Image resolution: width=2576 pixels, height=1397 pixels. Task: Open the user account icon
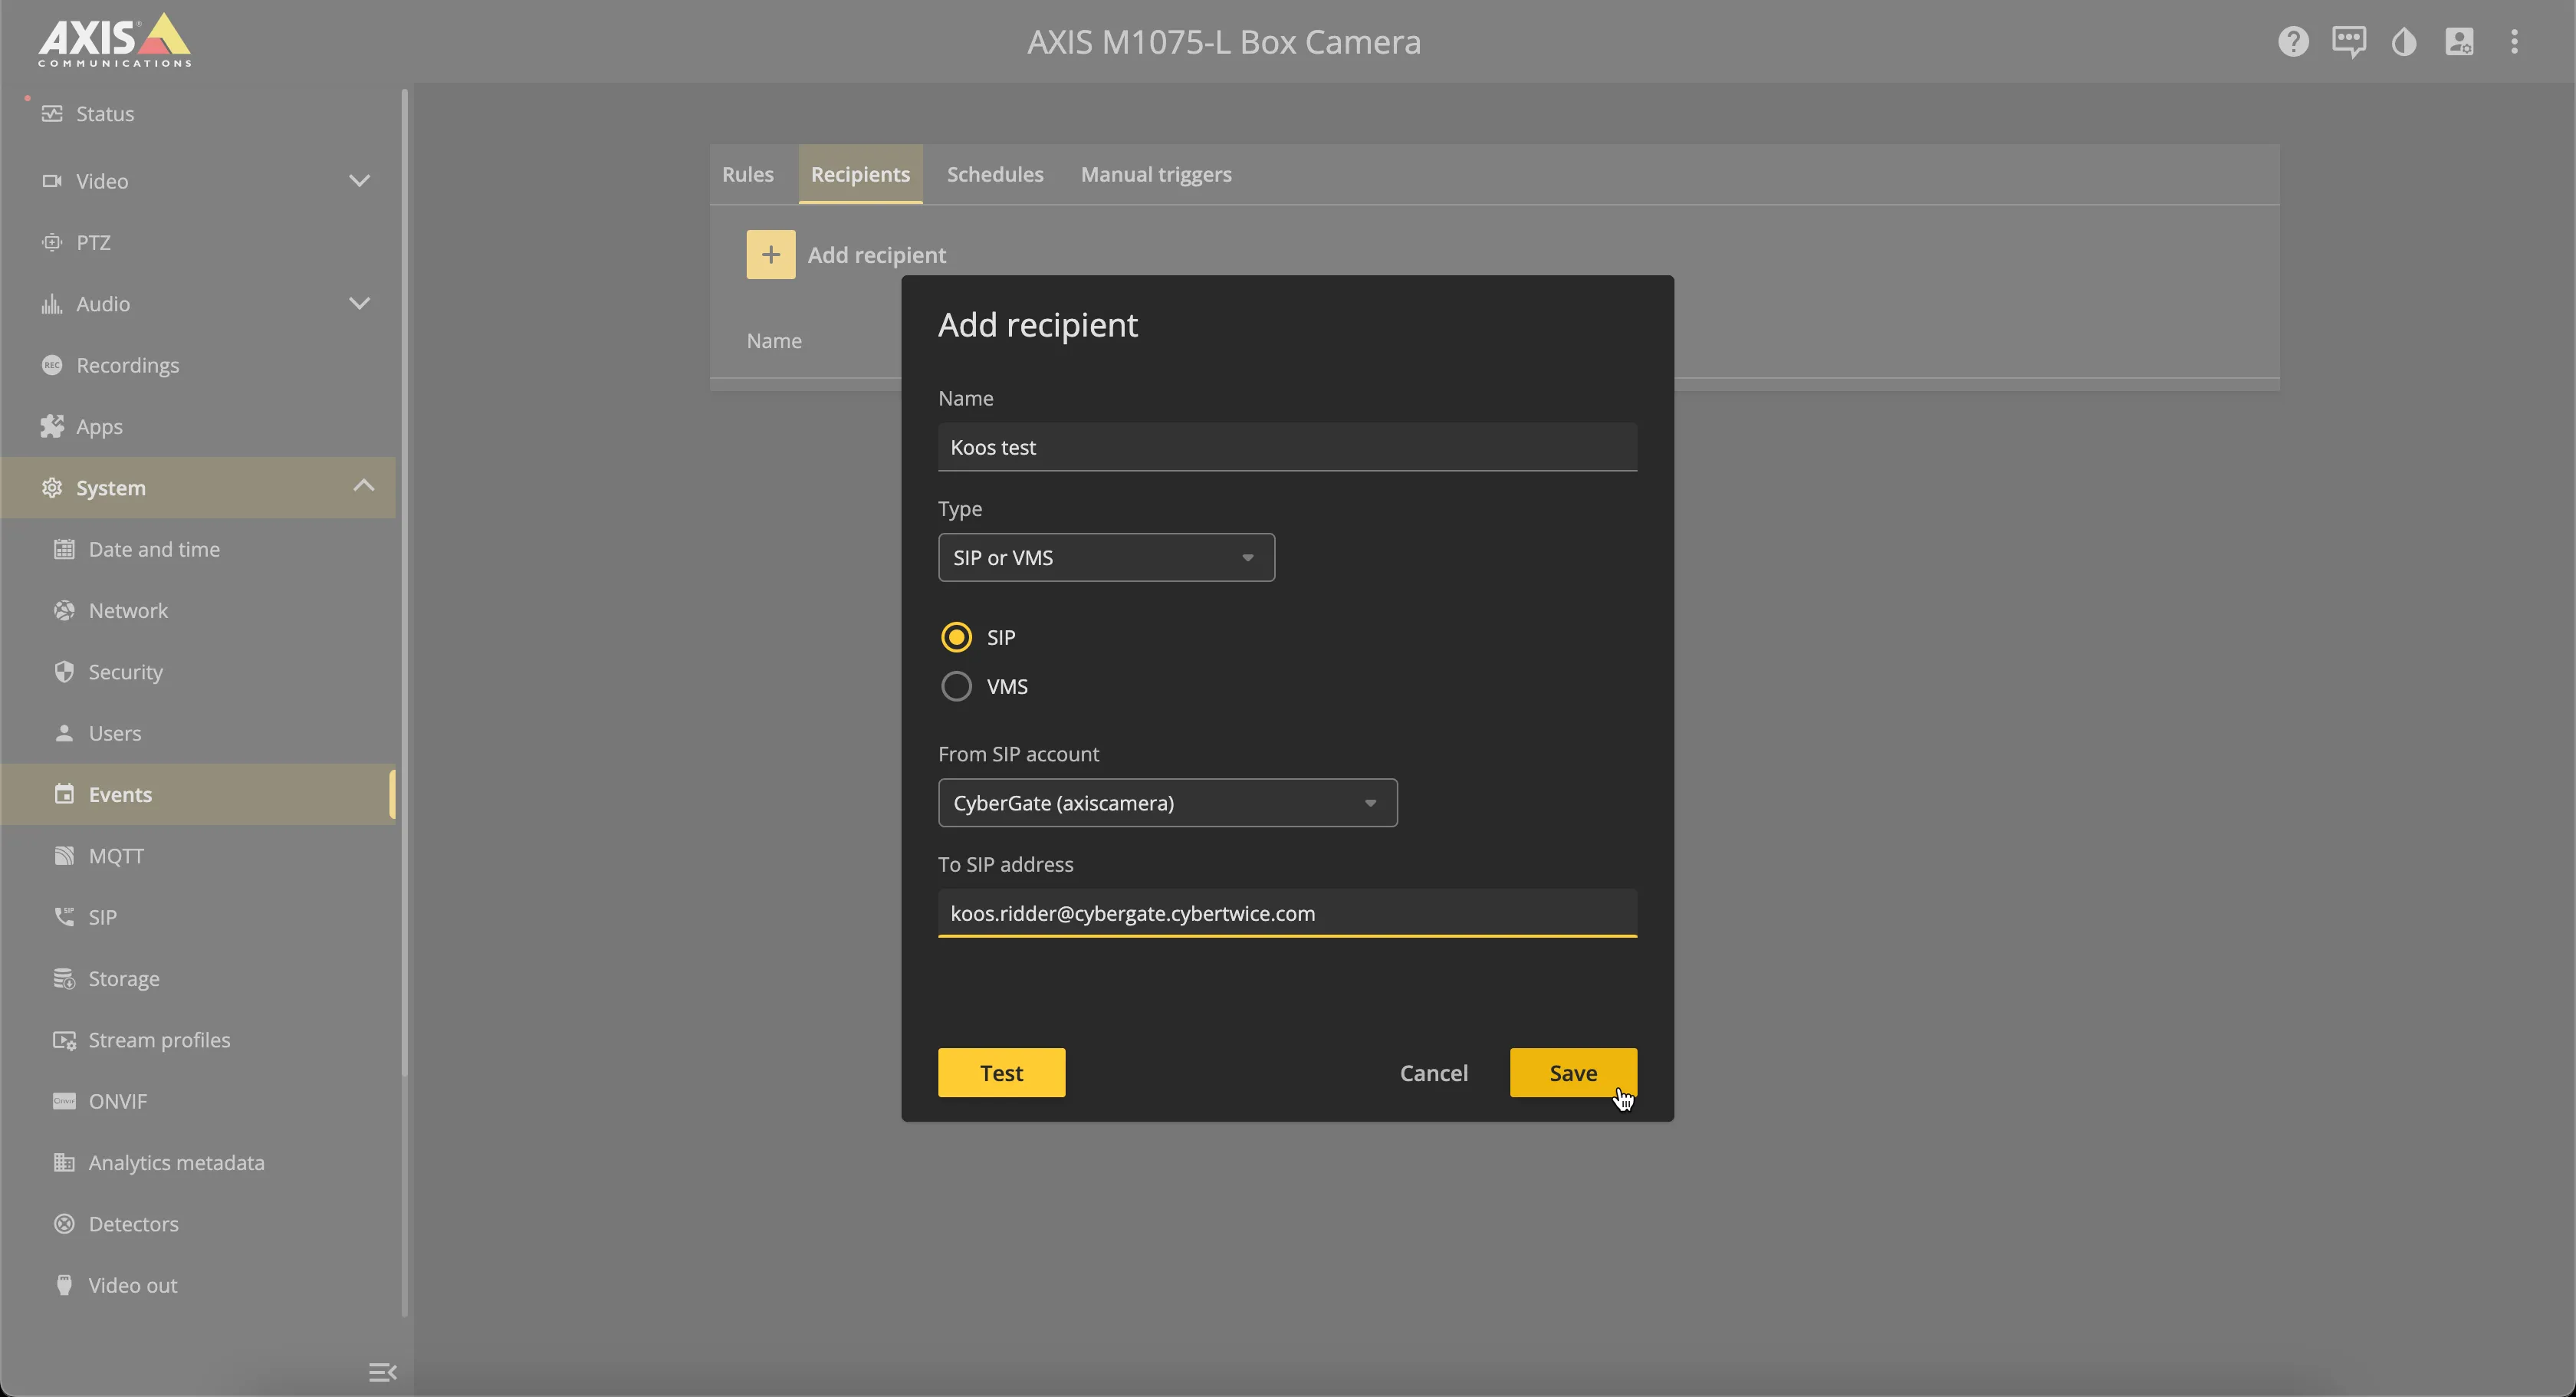tap(2459, 42)
